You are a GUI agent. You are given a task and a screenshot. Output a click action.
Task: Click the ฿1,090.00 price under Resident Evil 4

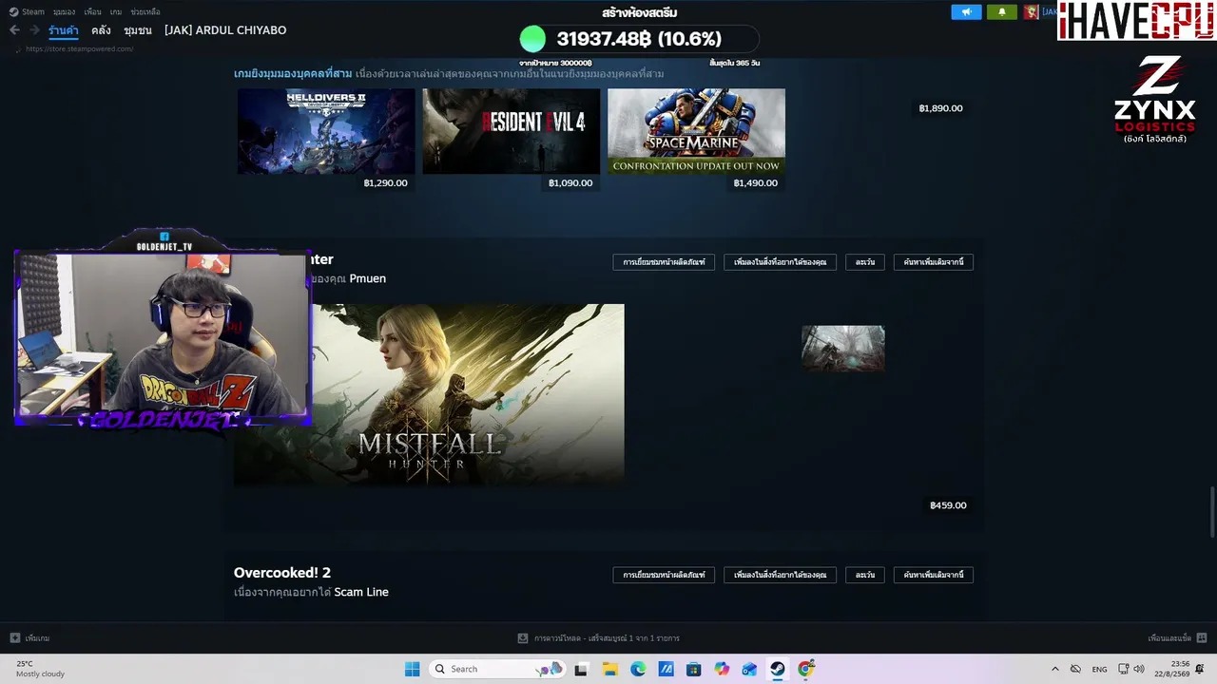coord(570,183)
